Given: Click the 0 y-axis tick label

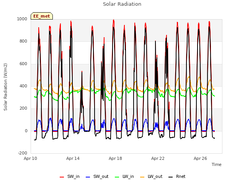Looking at the screenshot, I should click(26, 131).
